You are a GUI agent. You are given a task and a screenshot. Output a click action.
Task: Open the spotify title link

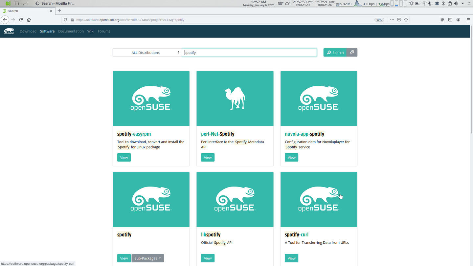click(124, 234)
